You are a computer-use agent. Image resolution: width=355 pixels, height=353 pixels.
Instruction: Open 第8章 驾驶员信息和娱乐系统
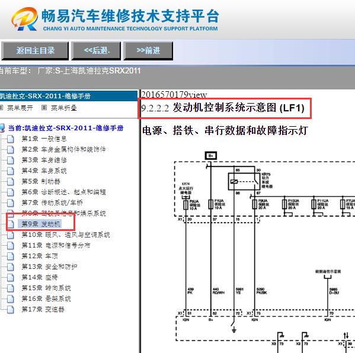click(63, 213)
